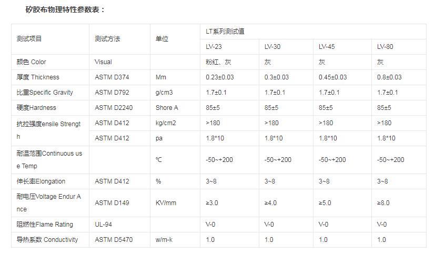The width and height of the screenshot is (435, 254).
Task: Select the 伸长率Elongation row label
Action: 41,181
